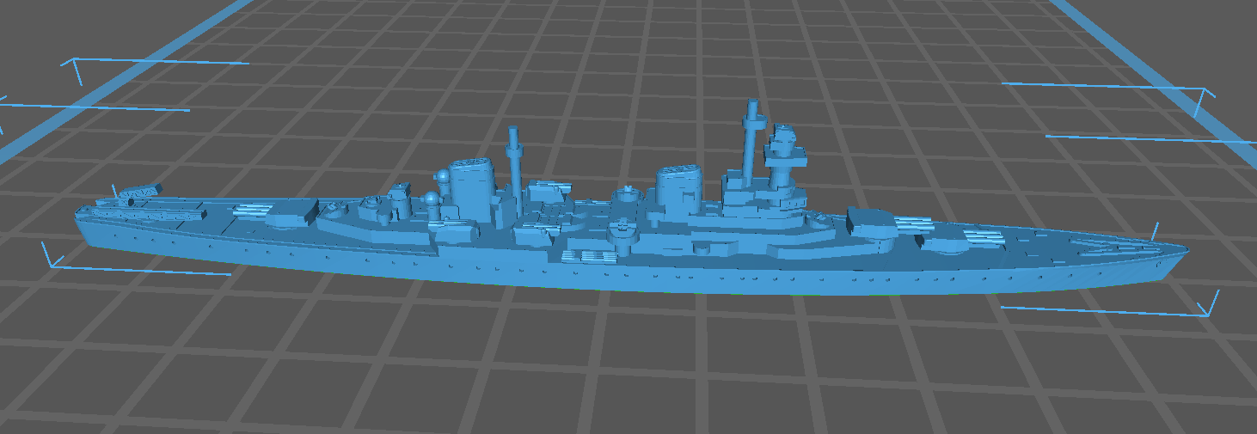The height and width of the screenshot is (434, 1257).
Task: Click the pointed bow tip of the ship
Action: 1184,250
